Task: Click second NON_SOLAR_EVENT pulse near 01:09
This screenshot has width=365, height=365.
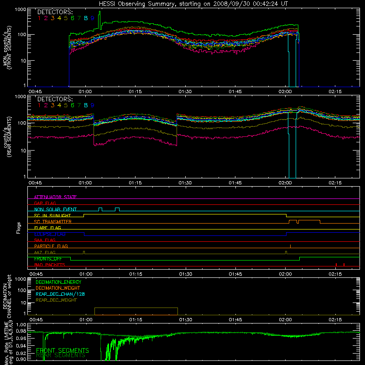Action: [x=117, y=209]
